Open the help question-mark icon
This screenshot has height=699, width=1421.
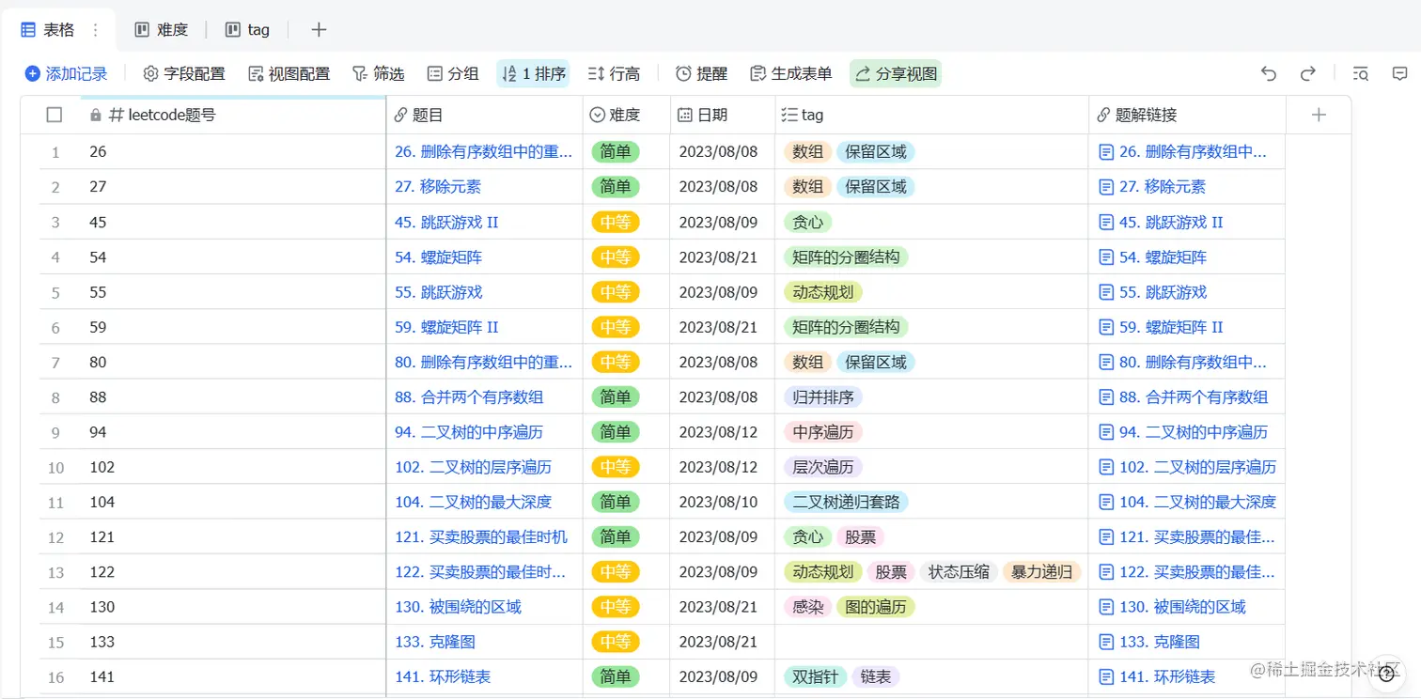point(1386,673)
